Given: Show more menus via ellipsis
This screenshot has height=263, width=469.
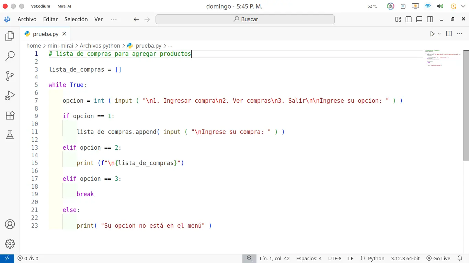Looking at the screenshot, I should pos(114,20).
